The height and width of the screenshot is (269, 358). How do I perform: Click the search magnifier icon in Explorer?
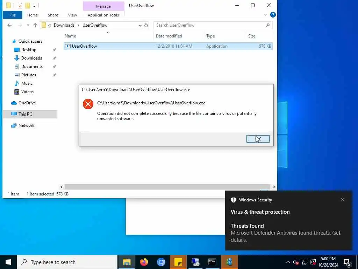(267, 25)
